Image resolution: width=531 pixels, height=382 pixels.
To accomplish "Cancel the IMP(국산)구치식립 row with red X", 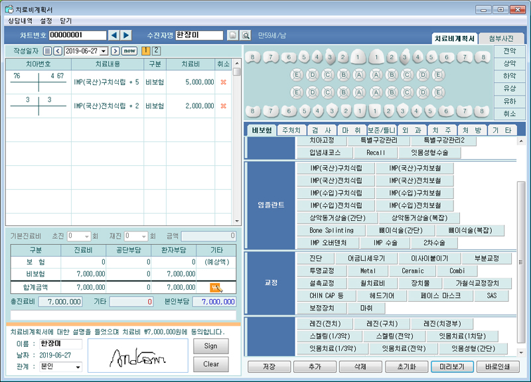I will click(223, 82).
